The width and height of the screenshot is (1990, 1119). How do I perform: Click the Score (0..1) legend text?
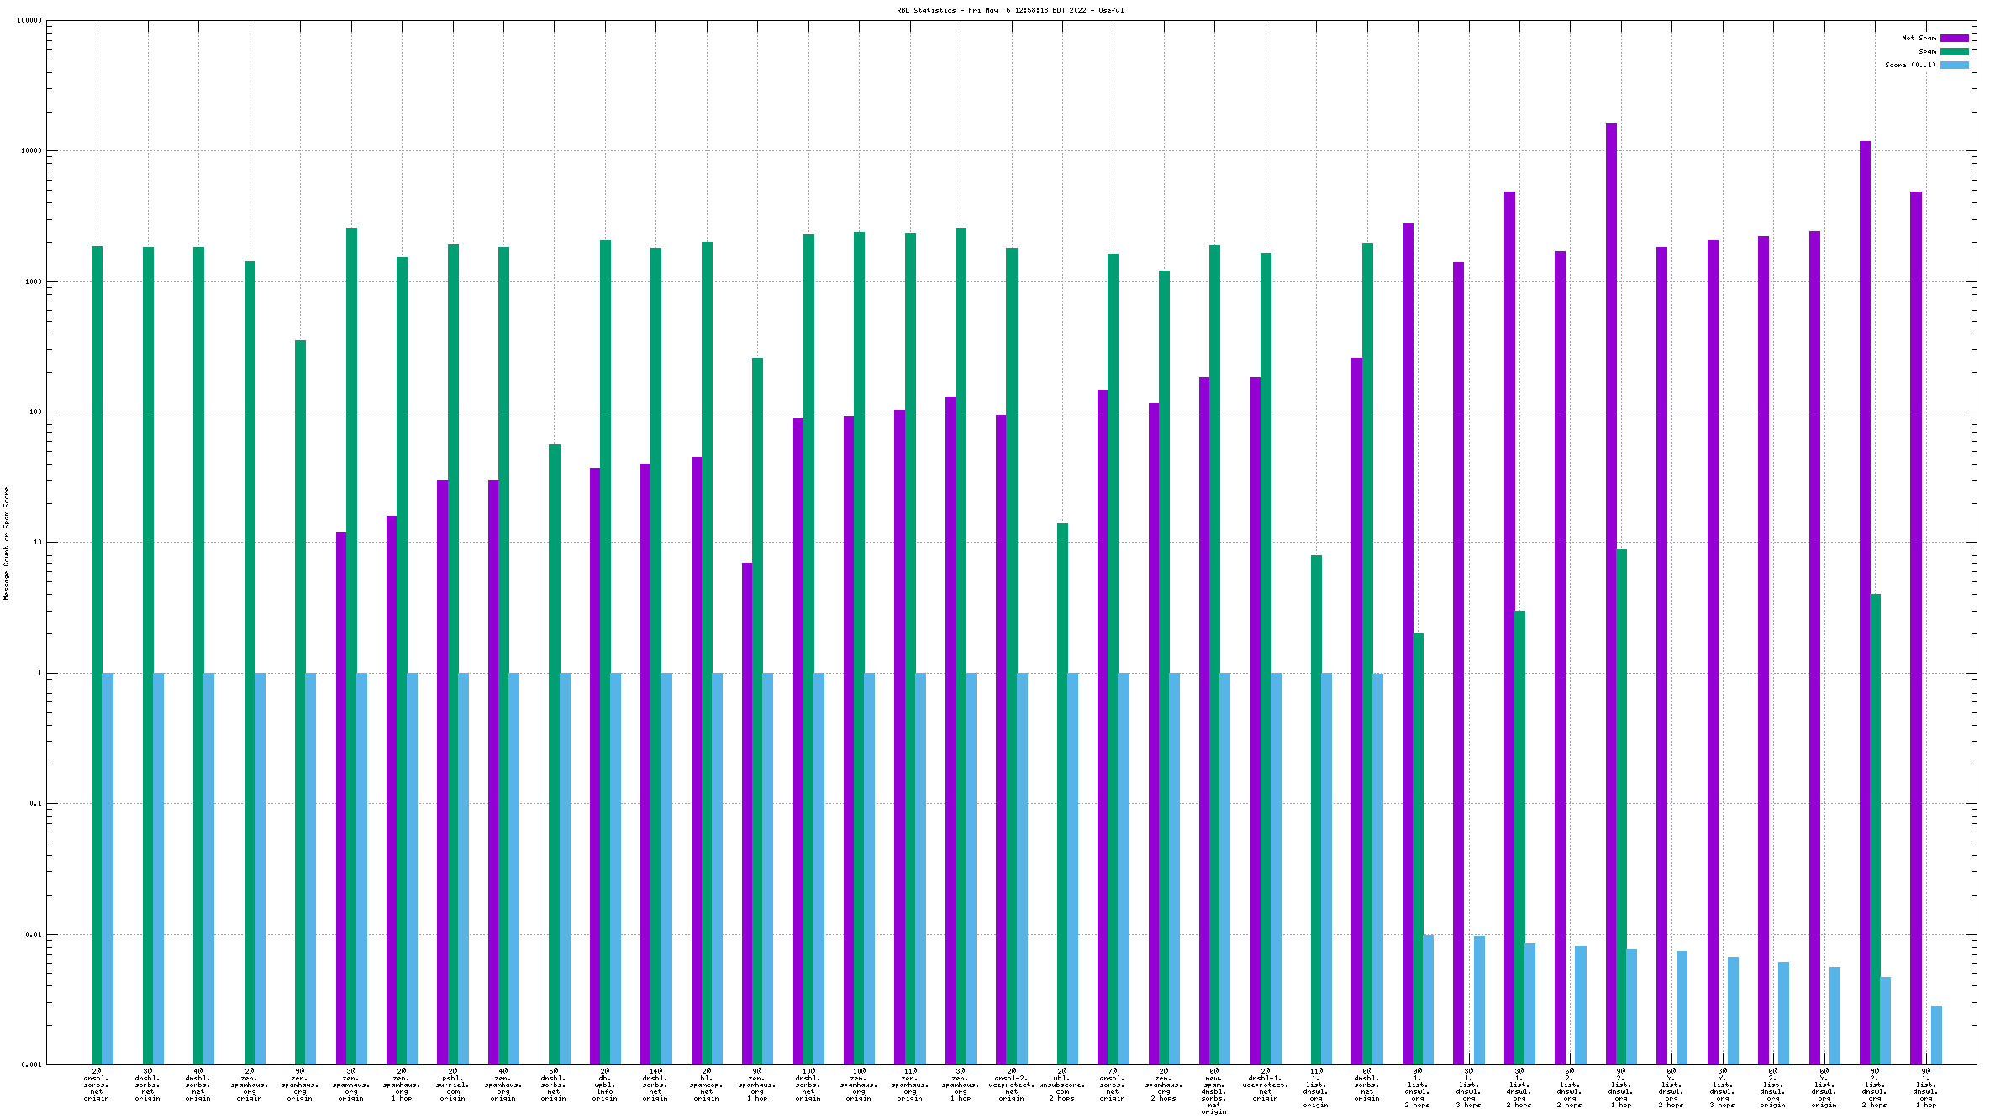coord(1909,65)
